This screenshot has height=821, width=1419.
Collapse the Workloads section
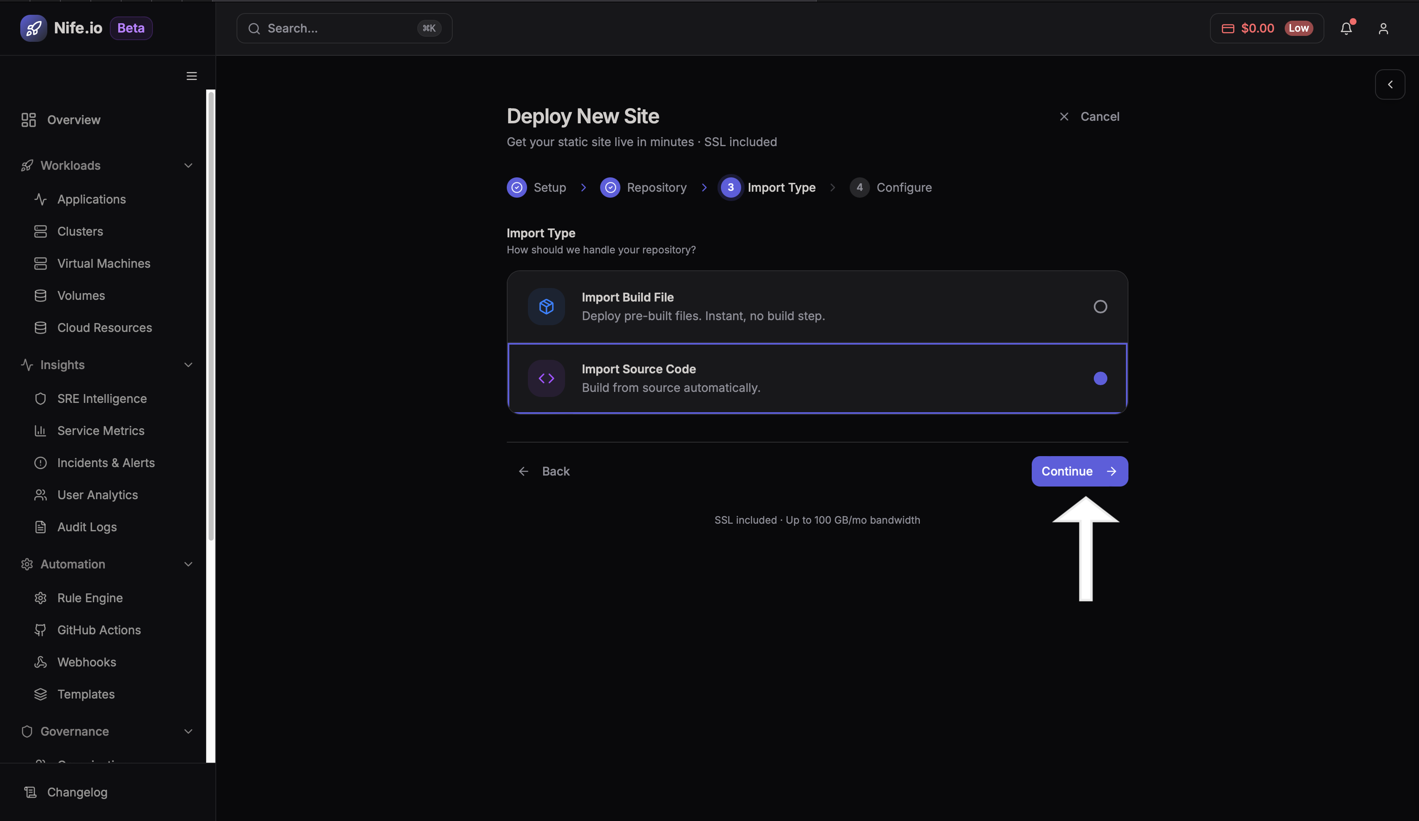(x=188, y=166)
